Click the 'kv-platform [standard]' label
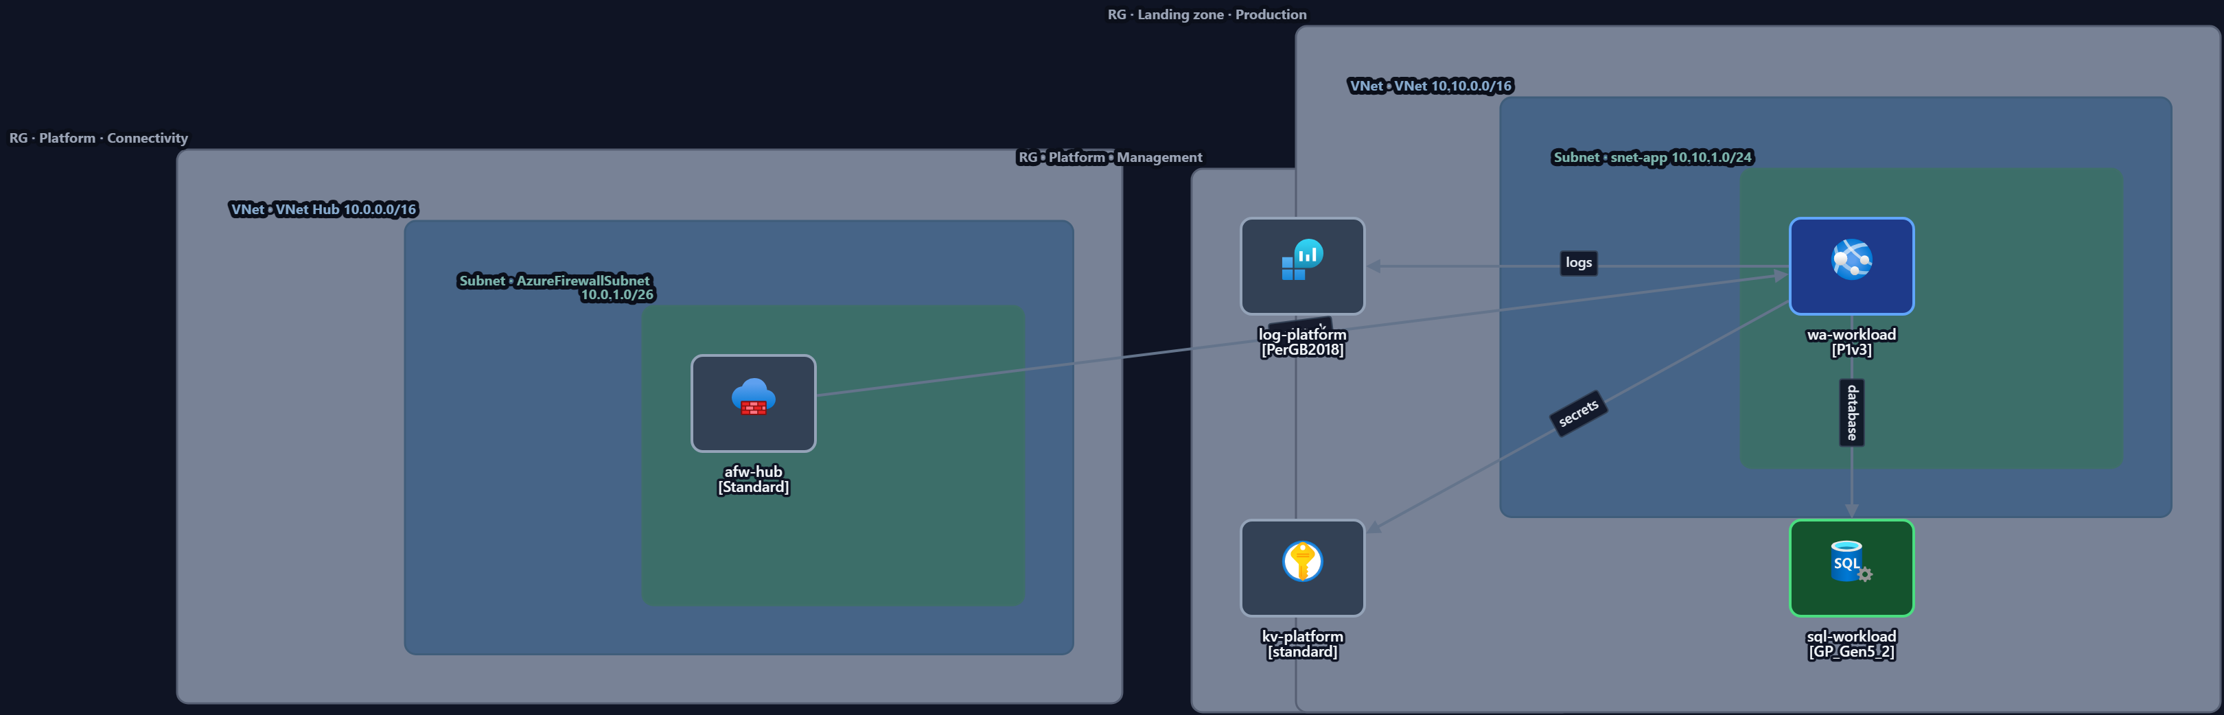 pyautogui.click(x=1302, y=644)
